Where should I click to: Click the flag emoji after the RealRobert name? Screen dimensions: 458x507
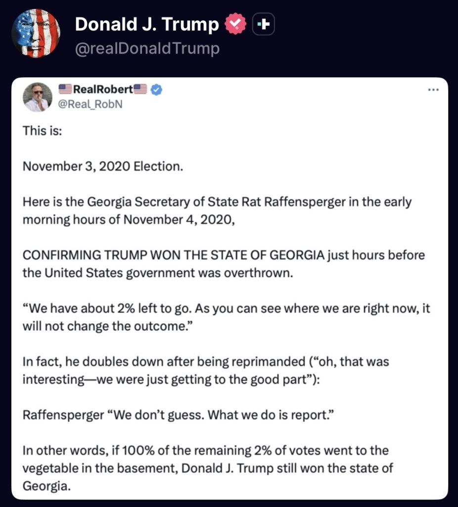(140, 90)
